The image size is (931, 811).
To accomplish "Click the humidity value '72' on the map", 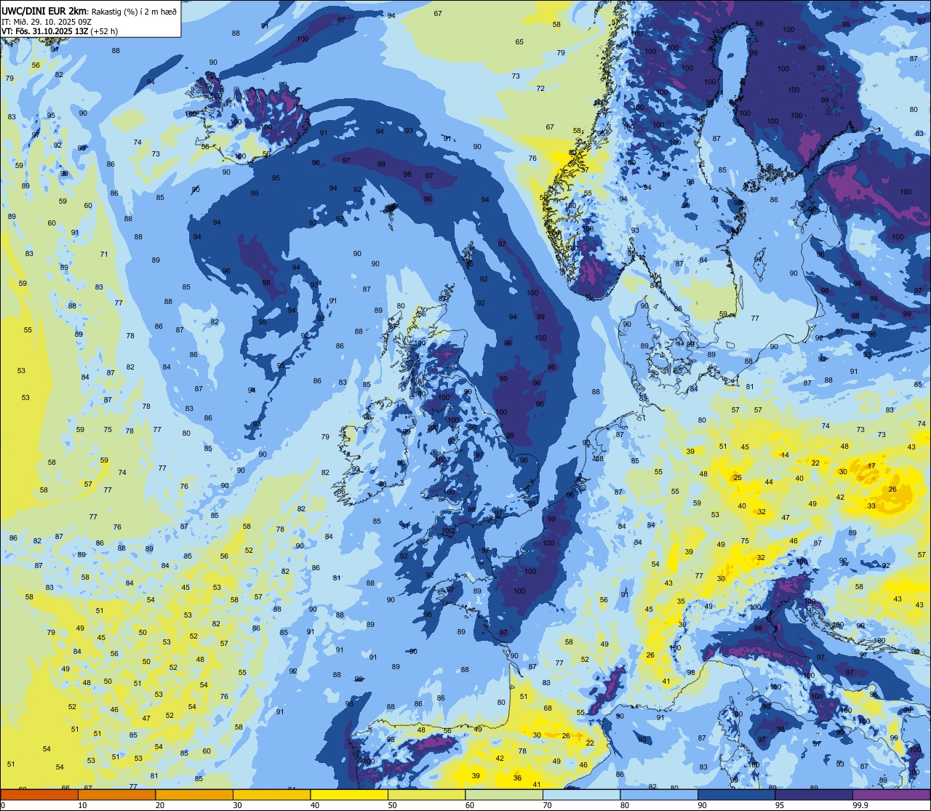I will point(540,89).
